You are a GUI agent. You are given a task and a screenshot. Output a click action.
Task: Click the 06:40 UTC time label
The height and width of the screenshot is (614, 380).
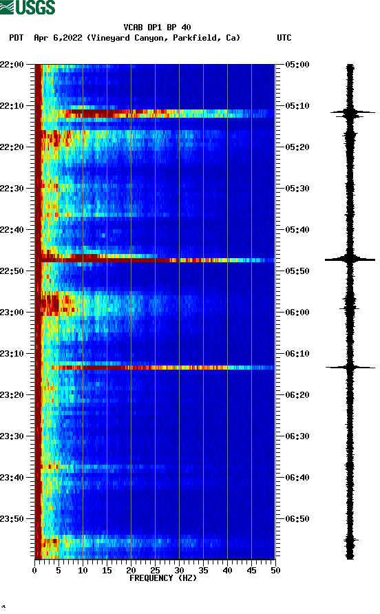pos(297,478)
